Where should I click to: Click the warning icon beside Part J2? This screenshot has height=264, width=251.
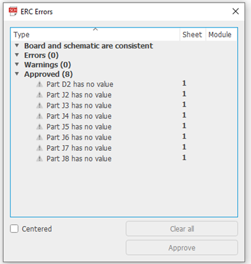[39, 95]
